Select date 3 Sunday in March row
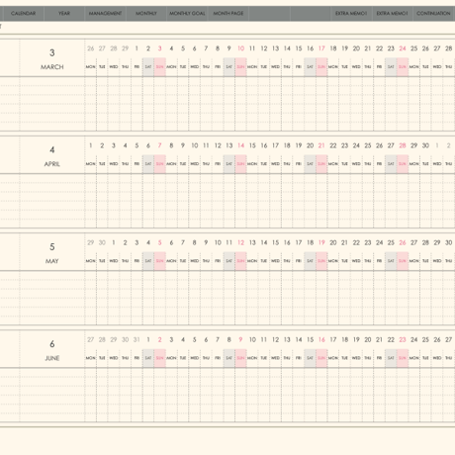This screenshot has width=455, height=455. 160,48
